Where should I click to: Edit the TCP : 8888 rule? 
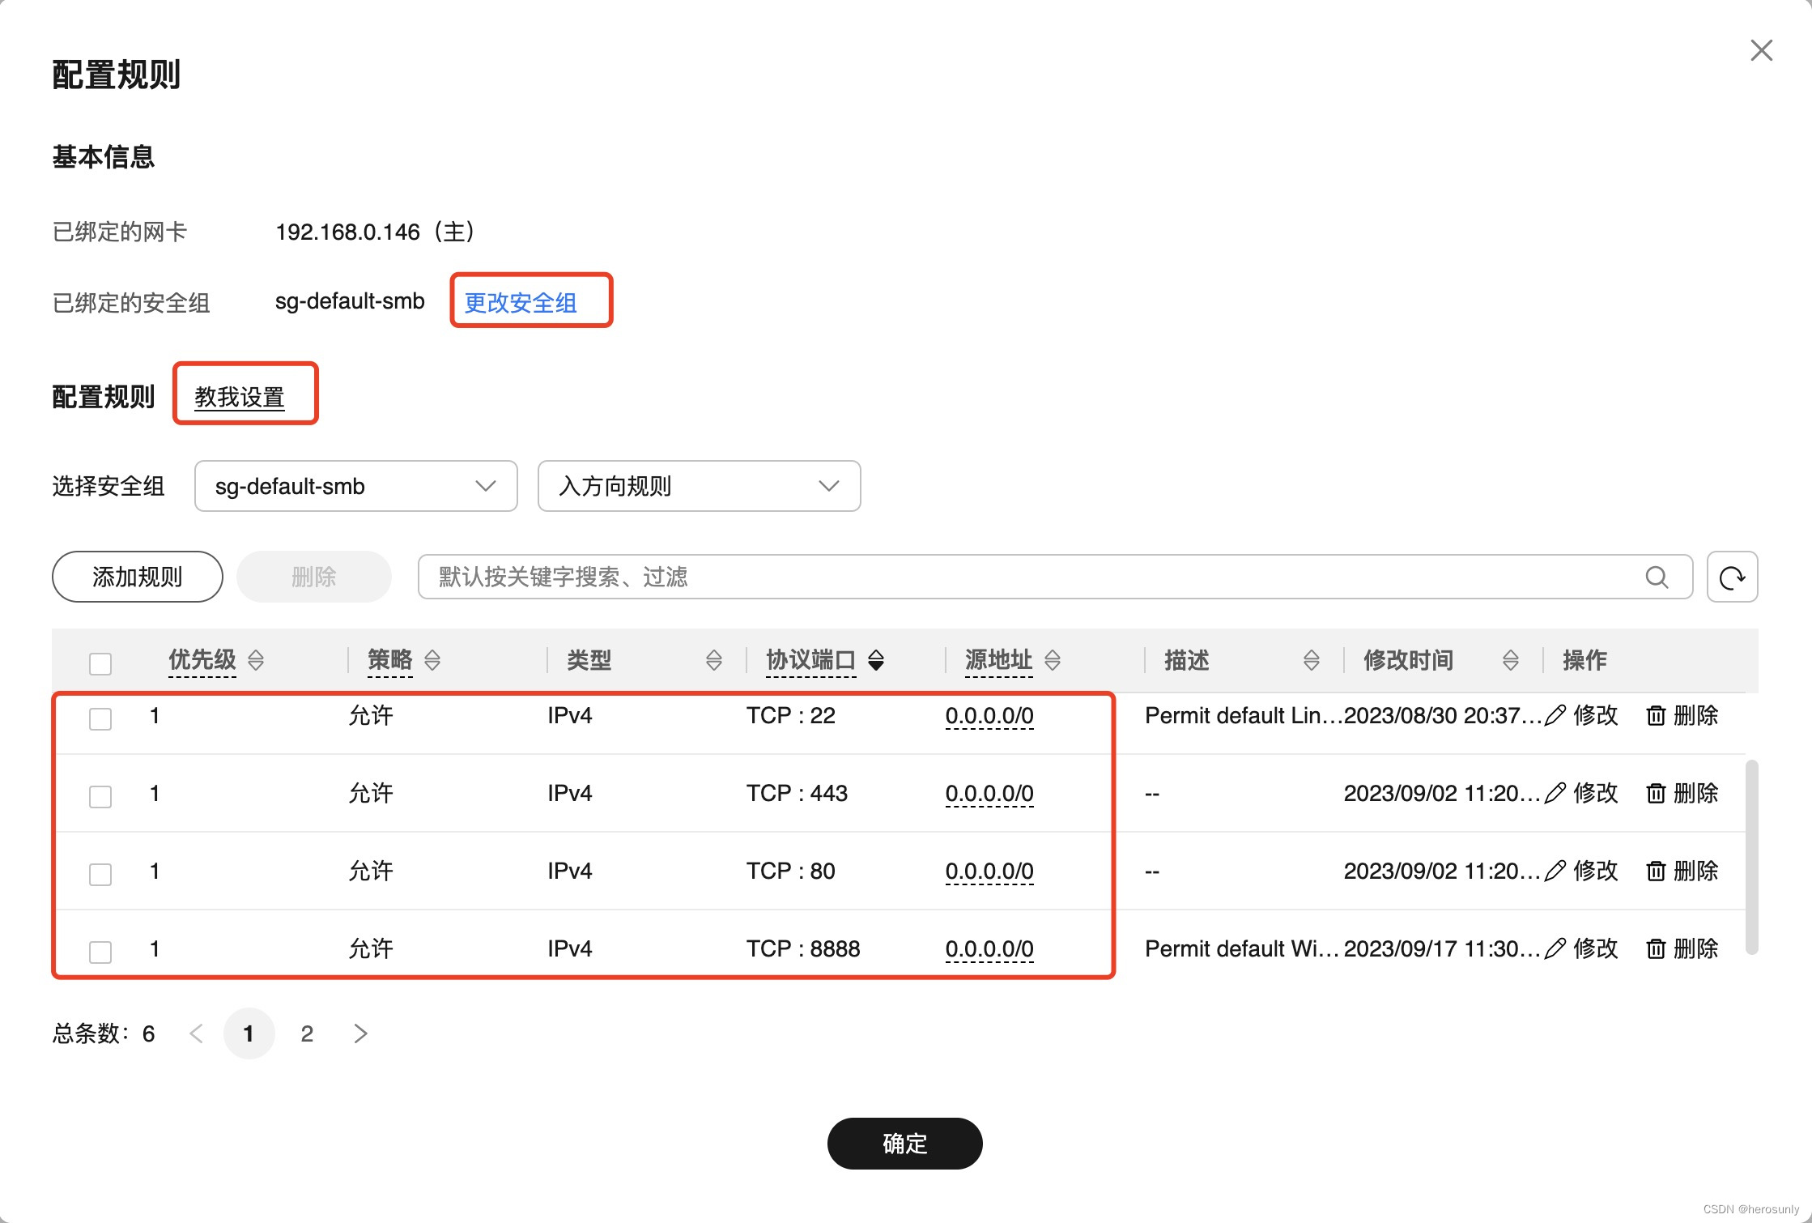(x=1581, y=948)
